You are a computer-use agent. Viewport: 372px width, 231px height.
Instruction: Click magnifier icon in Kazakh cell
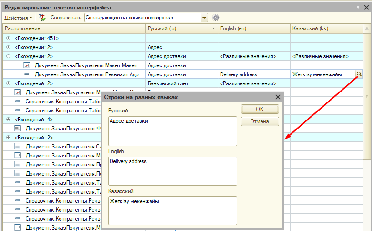pyautogui.click(x=359, y=74)
